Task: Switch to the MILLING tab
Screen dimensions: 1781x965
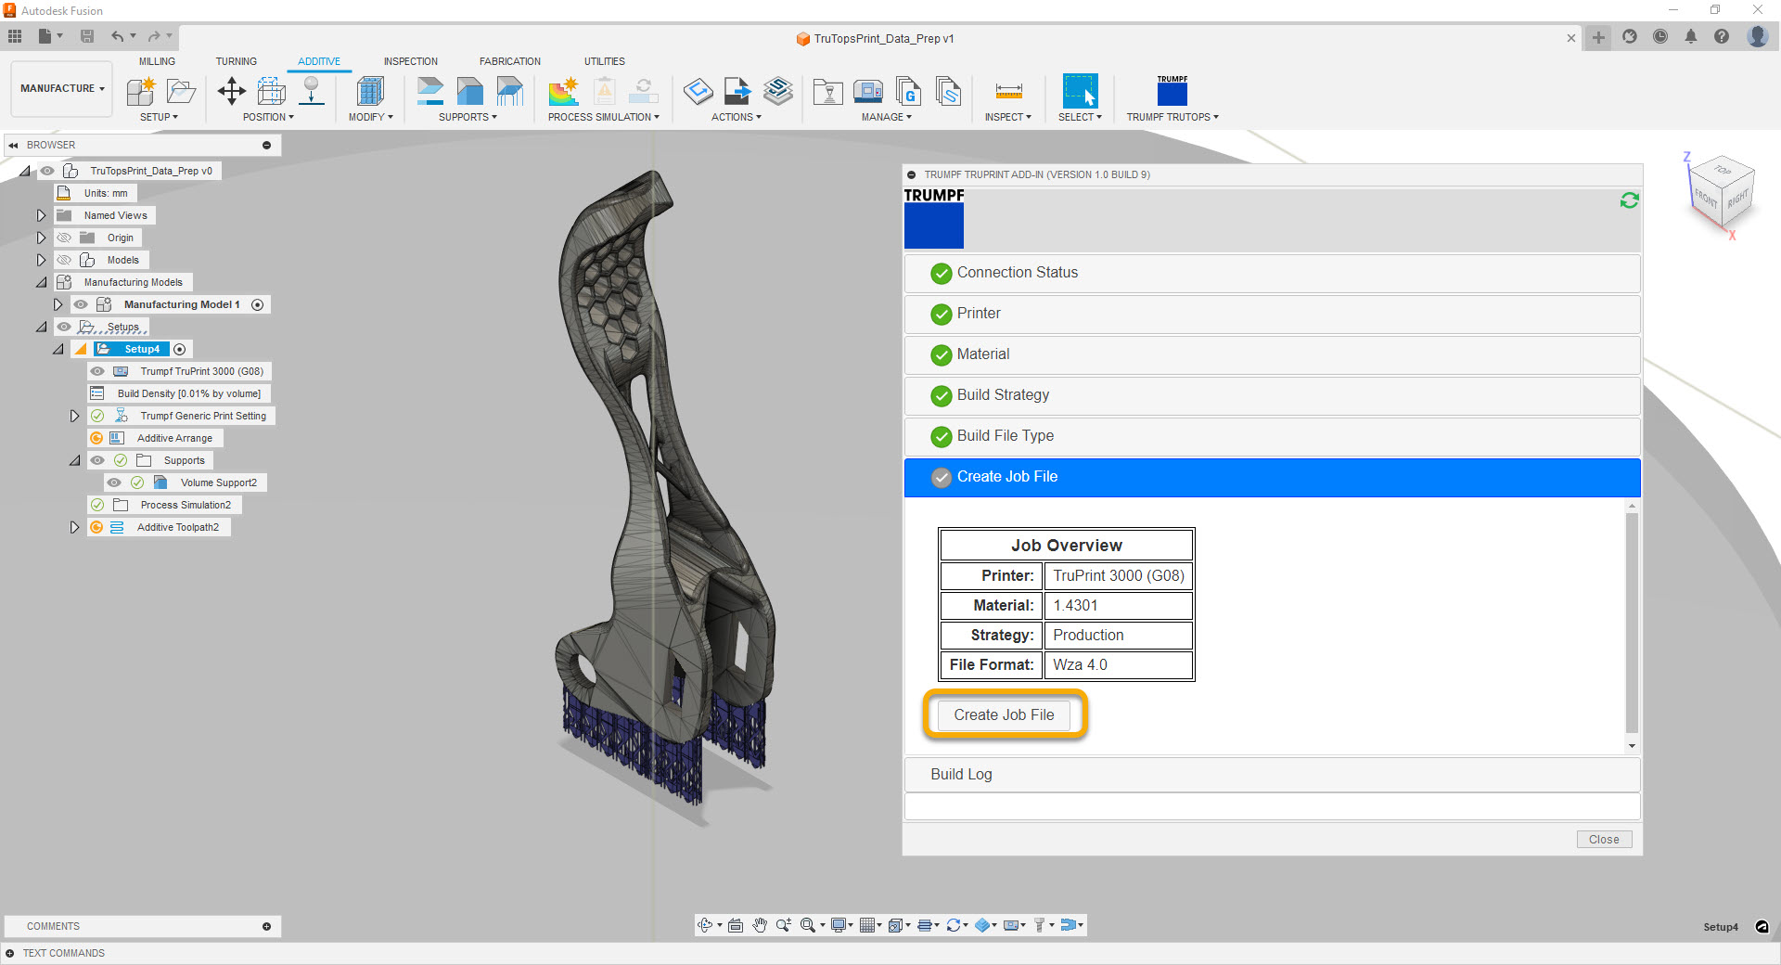Action: 157,61
